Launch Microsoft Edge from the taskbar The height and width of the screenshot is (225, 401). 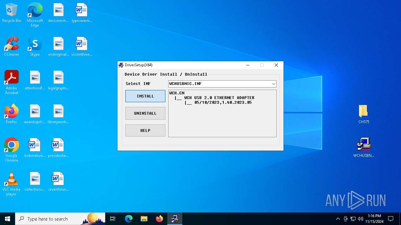(129, 219)
